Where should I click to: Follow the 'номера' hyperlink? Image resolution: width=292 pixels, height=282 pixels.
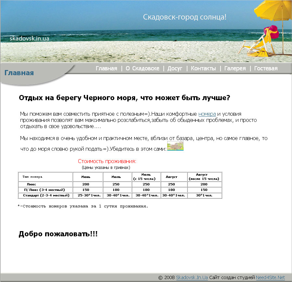[x=208, y=114]
